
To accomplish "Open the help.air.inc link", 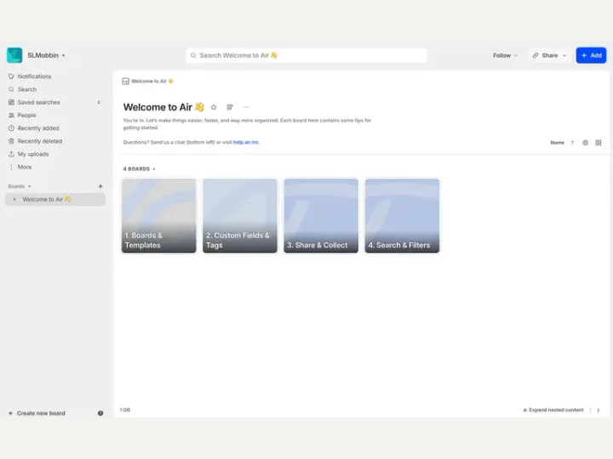I will click(x=246, y=142).
